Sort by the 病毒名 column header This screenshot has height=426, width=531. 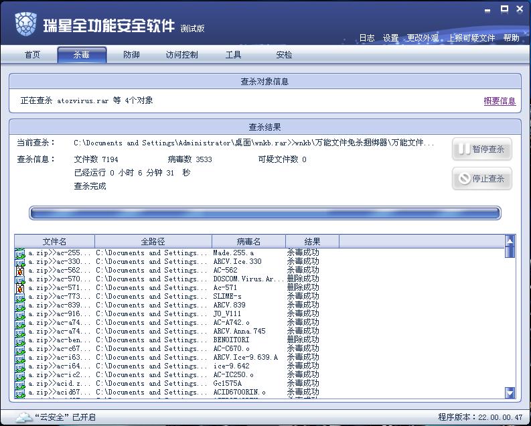pyautogui.click(x=248, y=241)
